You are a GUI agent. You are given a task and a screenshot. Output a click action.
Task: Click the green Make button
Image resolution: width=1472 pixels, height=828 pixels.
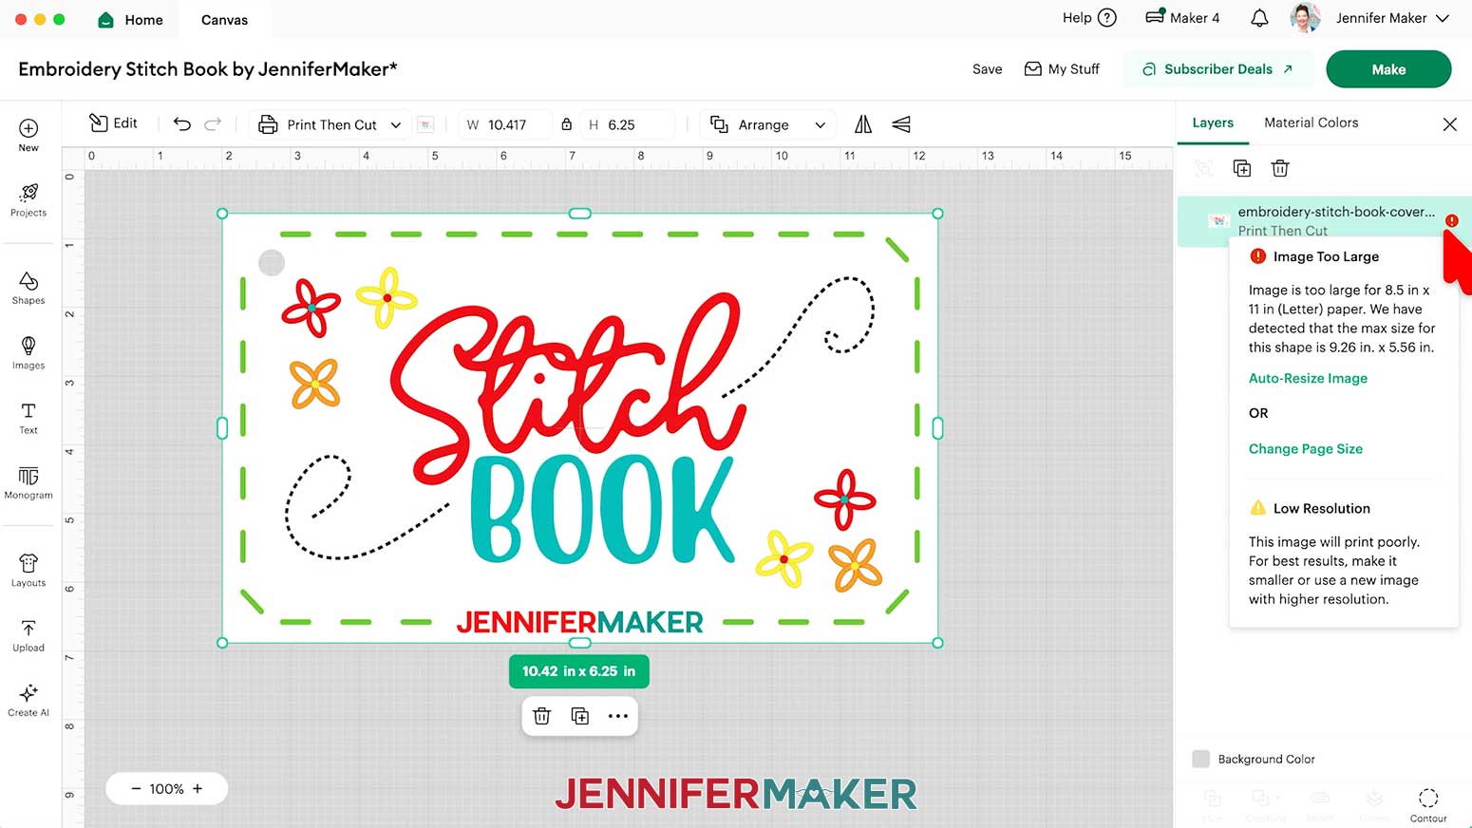(x=1388, y=69)
